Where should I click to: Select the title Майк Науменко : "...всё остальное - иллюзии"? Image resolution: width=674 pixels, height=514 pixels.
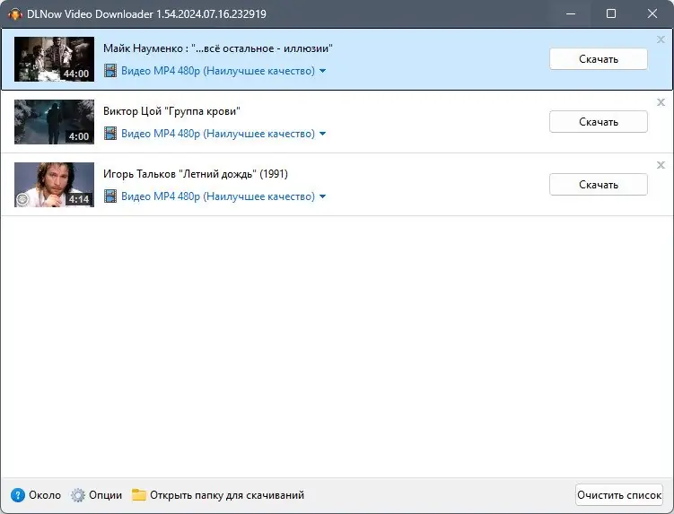click(x=218, y=48)
